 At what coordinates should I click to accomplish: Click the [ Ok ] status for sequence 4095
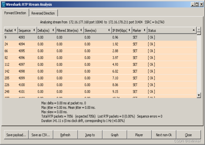pos(152,51)
